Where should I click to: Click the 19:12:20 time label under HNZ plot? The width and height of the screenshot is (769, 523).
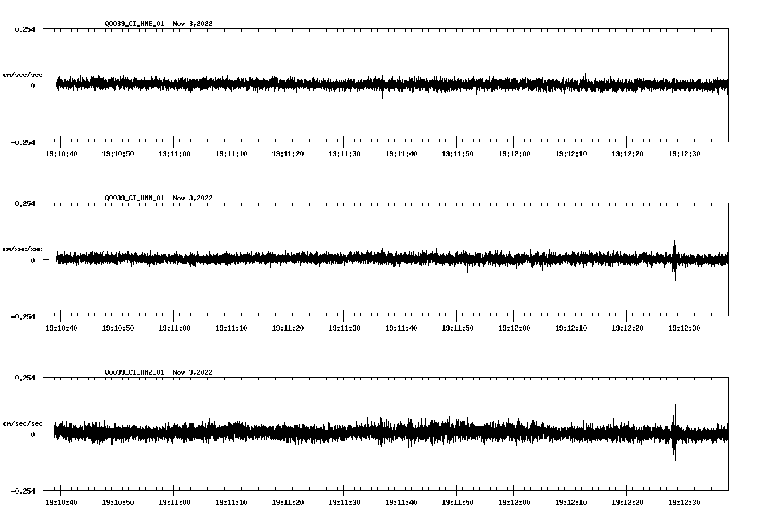pos(627,503)
